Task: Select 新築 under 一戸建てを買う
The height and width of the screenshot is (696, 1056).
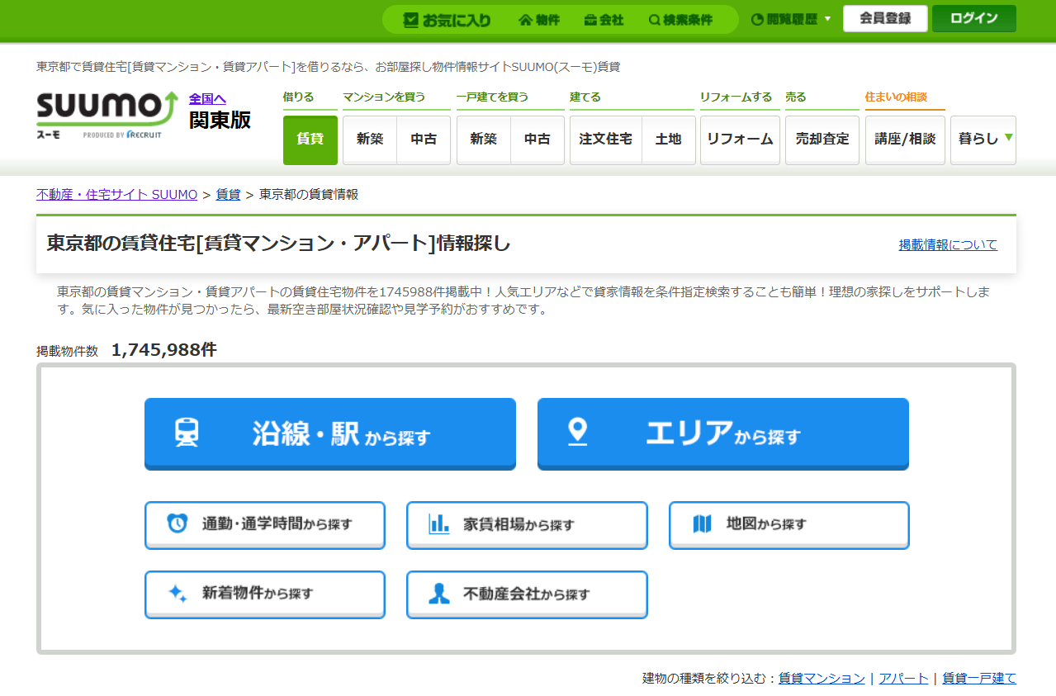Action: [x=484, y=140]
